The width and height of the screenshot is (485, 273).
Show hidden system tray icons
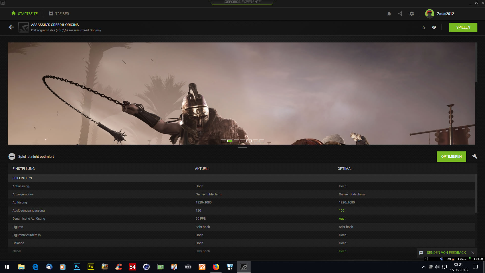[x=424, y=267]
